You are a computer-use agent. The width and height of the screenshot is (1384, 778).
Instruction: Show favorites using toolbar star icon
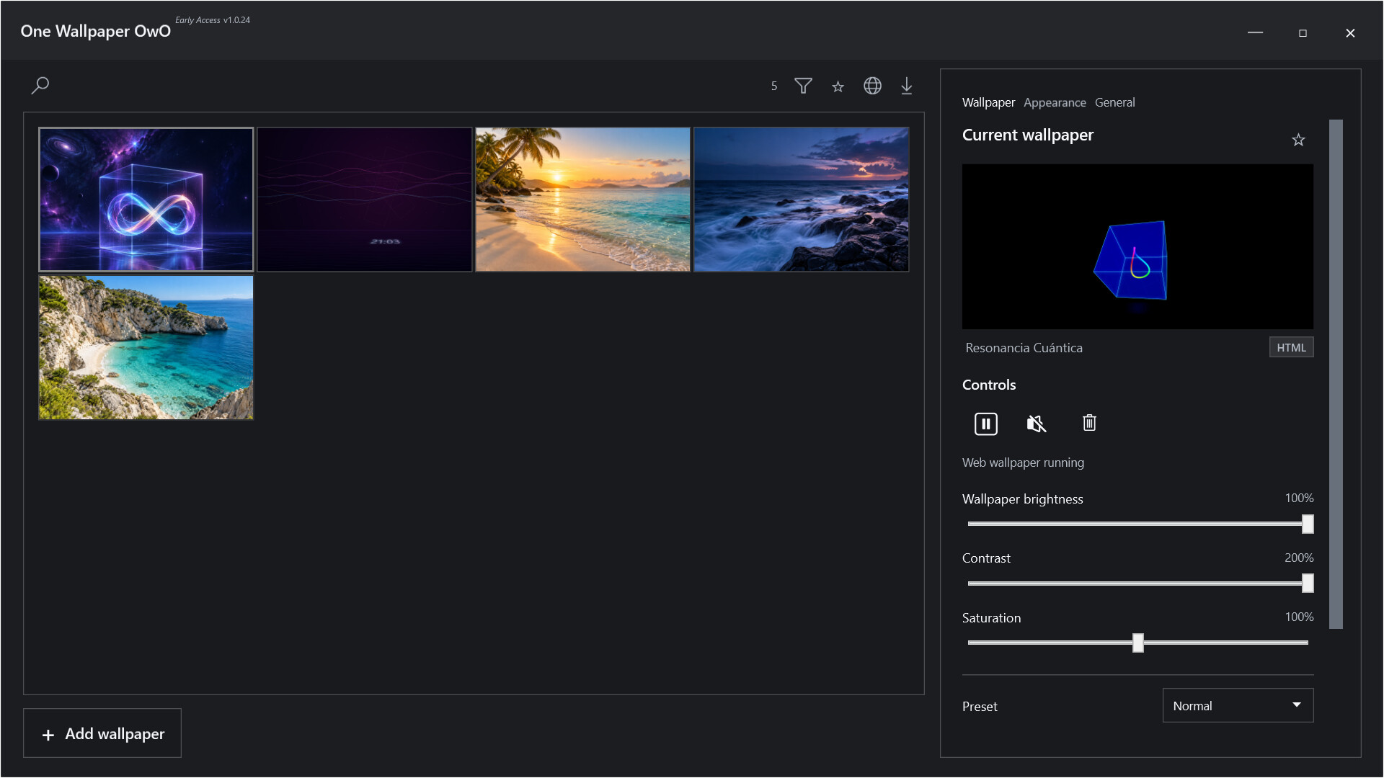coord(838,86)
